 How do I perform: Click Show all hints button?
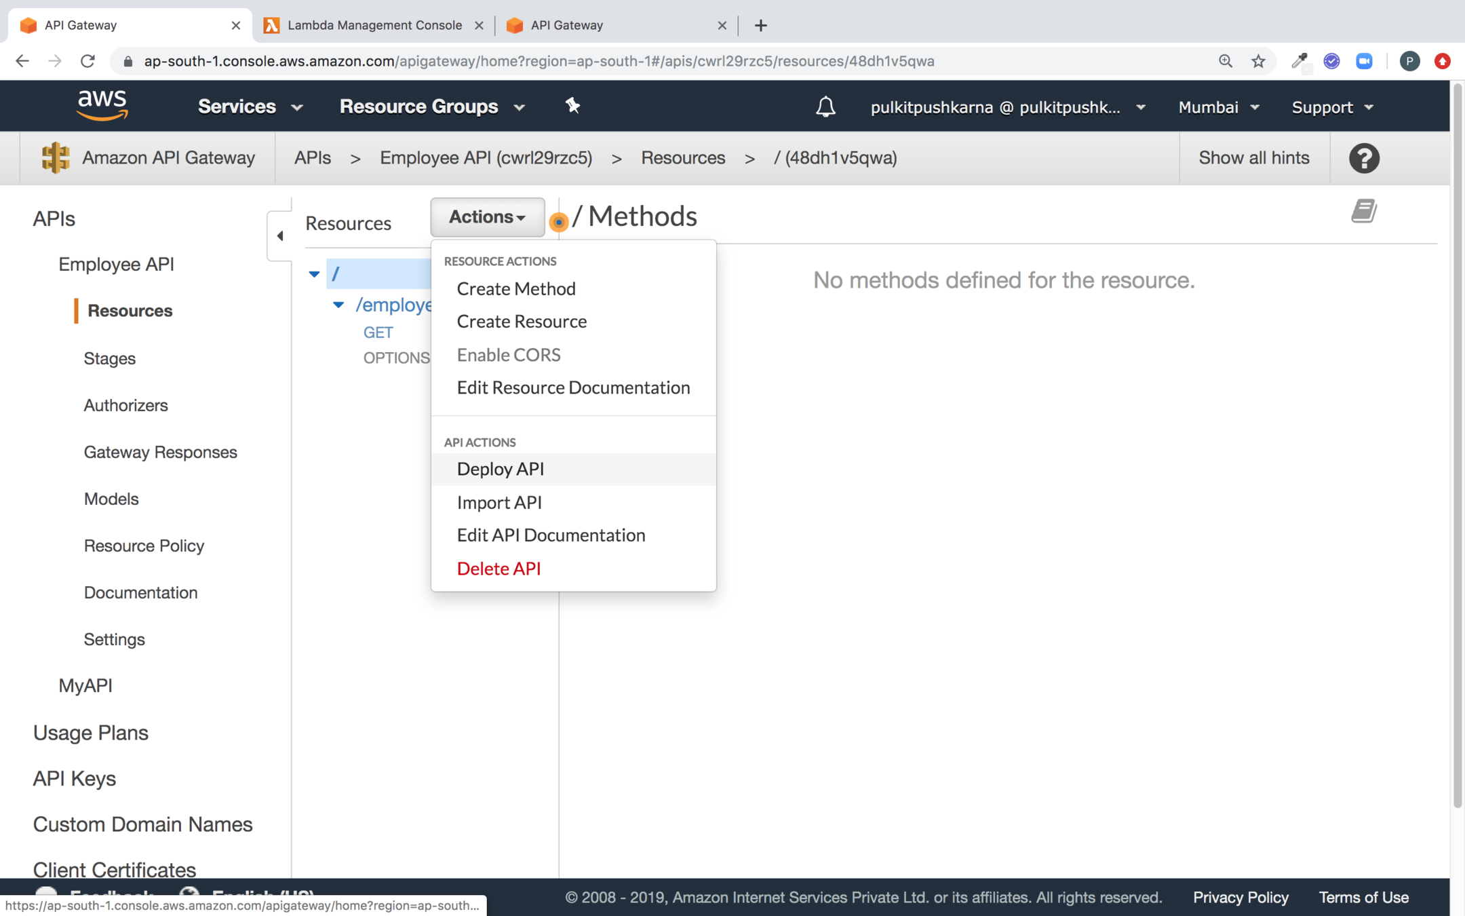1253,158
